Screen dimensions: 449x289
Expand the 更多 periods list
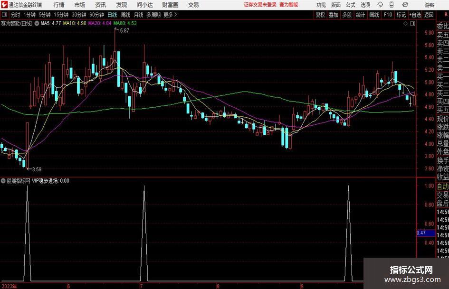(170, 15)
